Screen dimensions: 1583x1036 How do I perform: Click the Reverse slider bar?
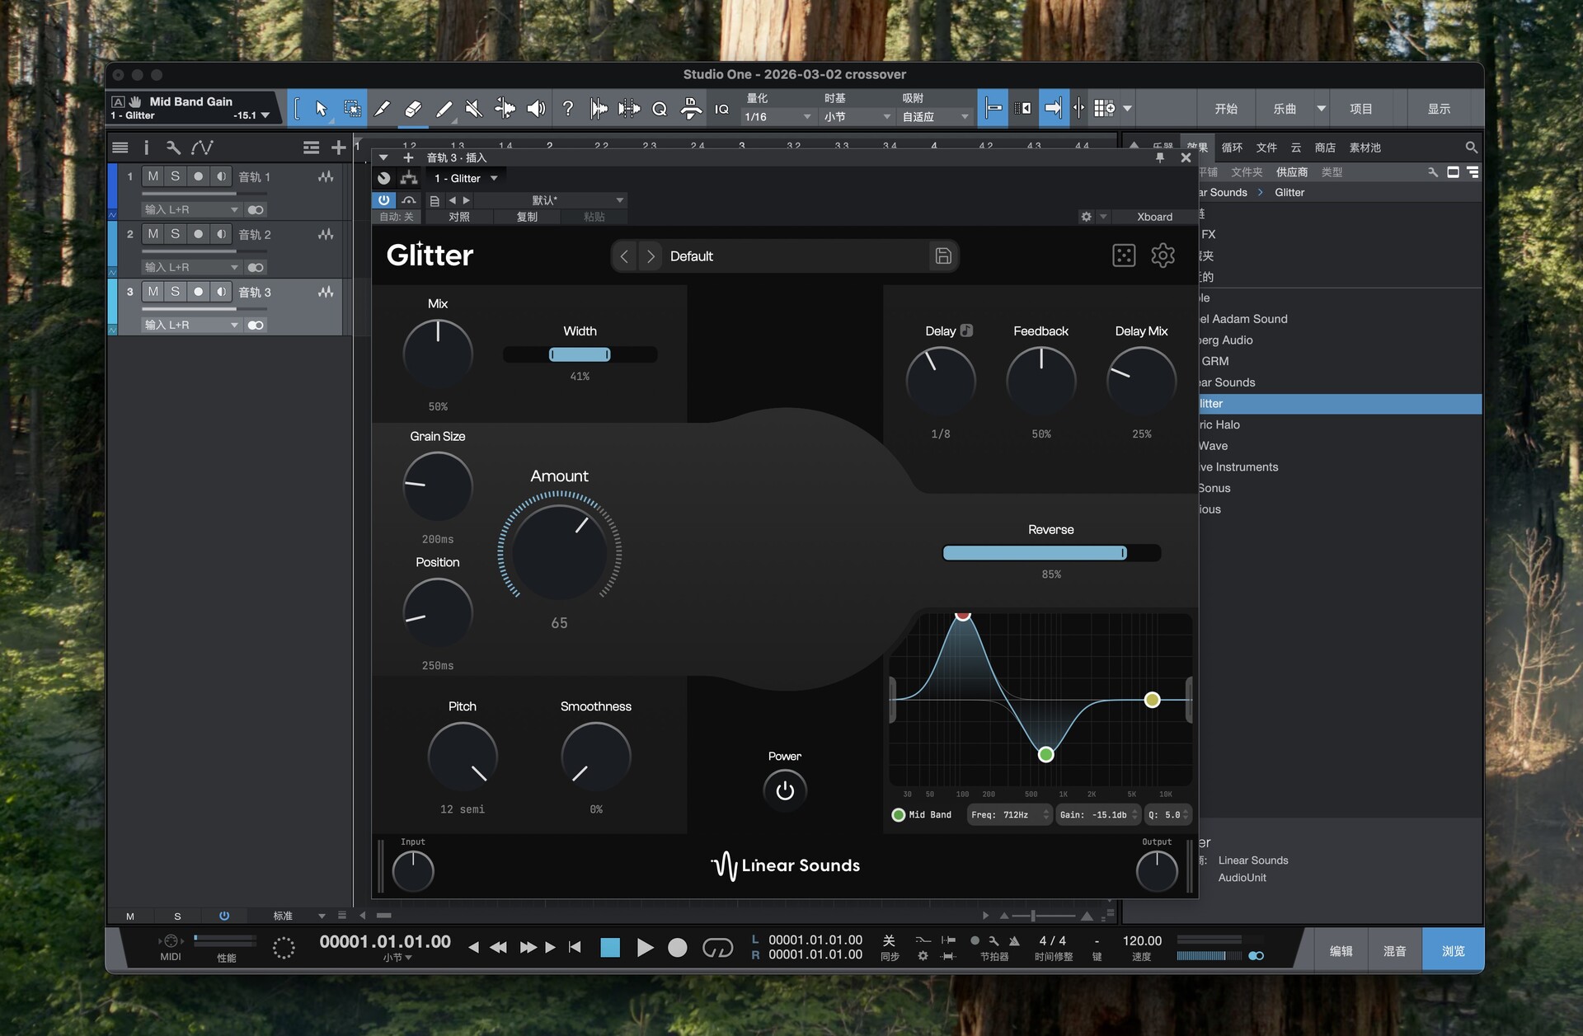click(x=1051, y=553)
